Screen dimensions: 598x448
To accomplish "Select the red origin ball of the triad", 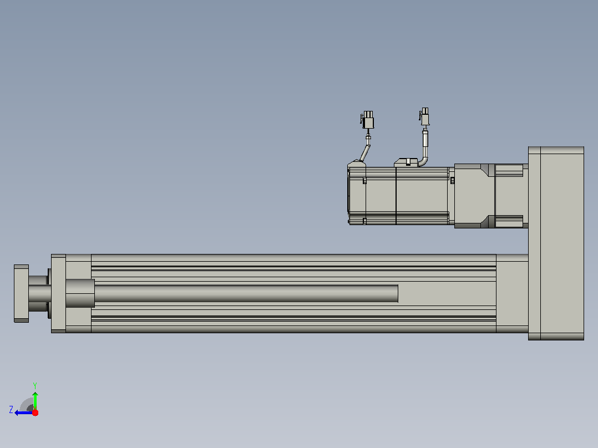I will (x=35, y=413).
